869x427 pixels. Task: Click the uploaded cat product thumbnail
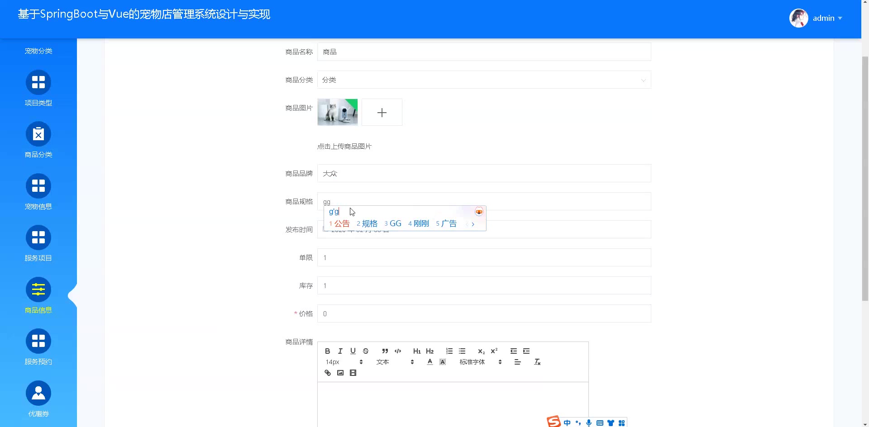[x=338, y=112]
